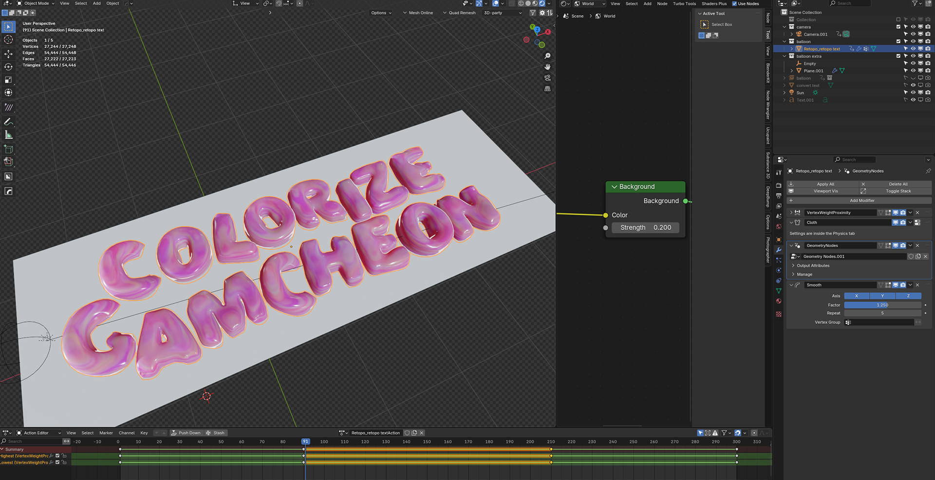Collapse the Background node
Screen dimensions: 935x480
pyautogui.click(x=614, y=187)
